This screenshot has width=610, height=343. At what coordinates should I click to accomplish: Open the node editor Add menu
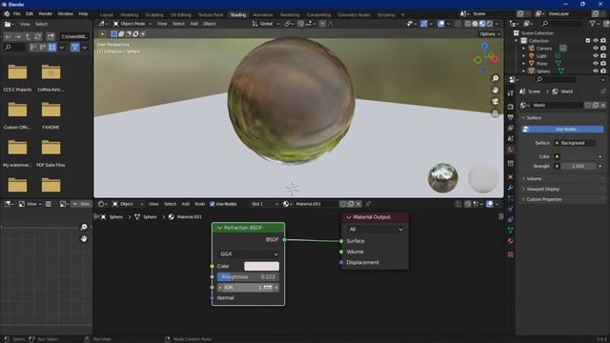coord(186,204)
